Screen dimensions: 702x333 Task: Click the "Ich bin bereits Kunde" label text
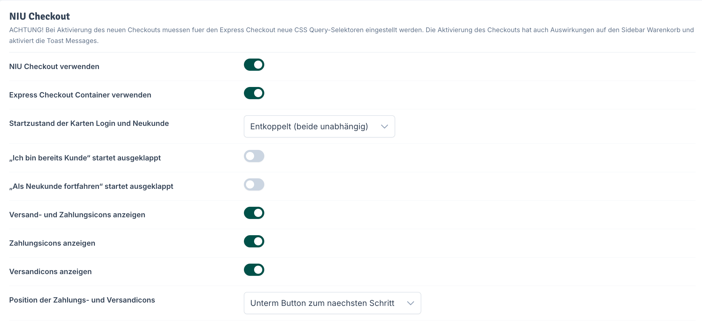pyautogui.click(x=85, y=158)
